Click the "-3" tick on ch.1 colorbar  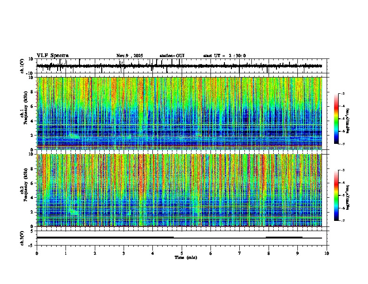pyautogui.click(x=342, y=94)
